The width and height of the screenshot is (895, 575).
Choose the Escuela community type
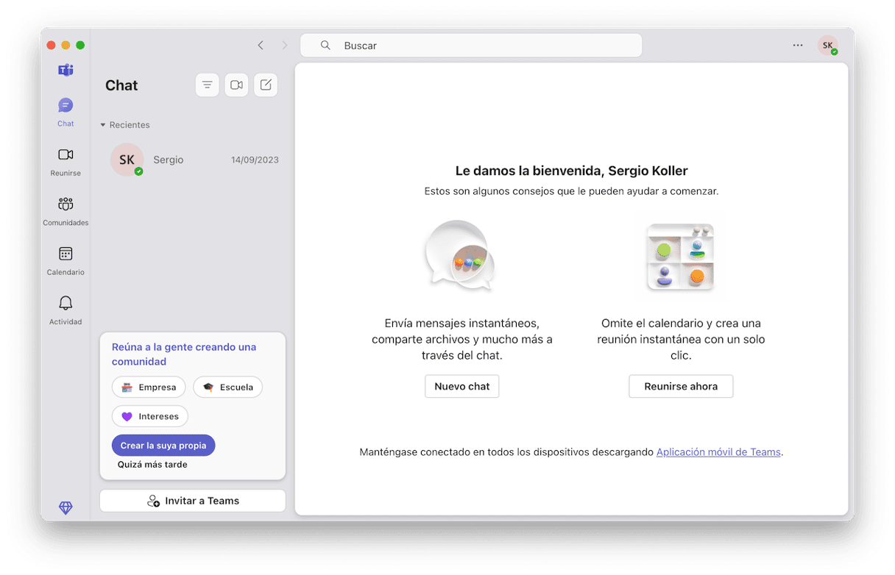pyautogui.click(x=227, y=387)
